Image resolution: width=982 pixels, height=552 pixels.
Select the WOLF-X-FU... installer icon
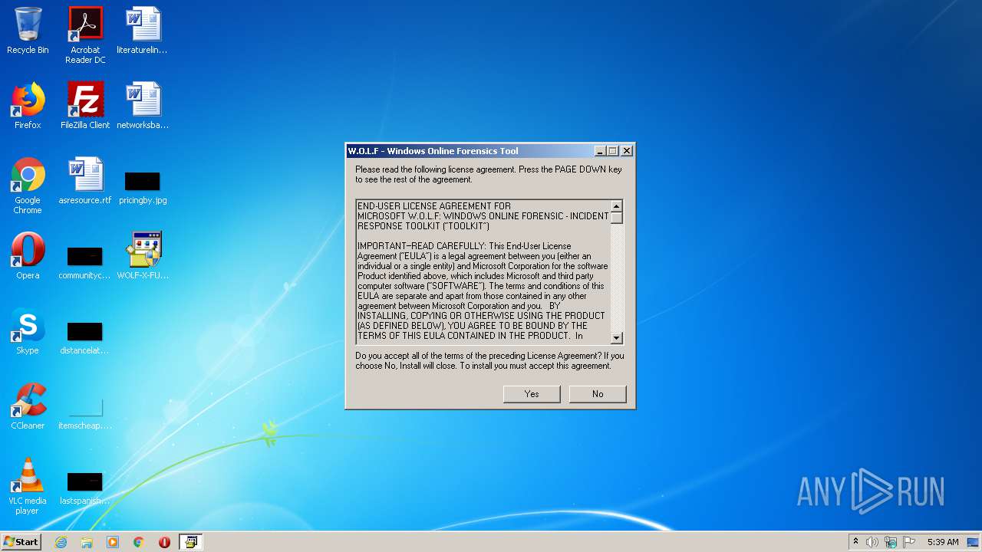(143, 256)
